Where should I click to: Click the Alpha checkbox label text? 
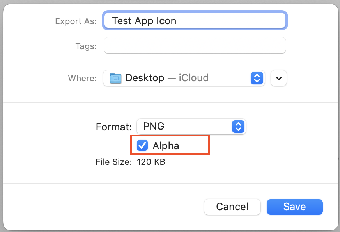(x=166, y=146)
